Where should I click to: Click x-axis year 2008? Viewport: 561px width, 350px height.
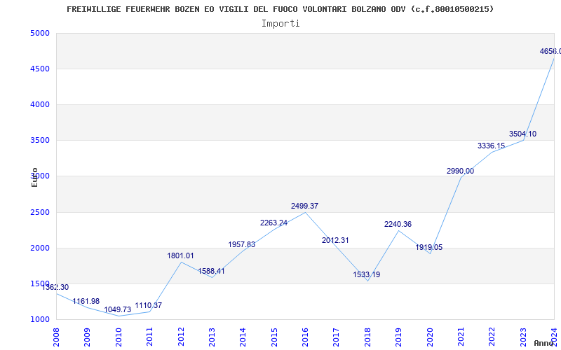(56, 337)
